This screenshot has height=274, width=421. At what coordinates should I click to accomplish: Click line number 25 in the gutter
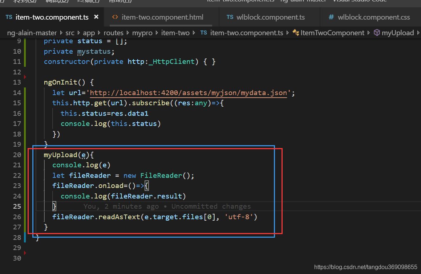17,206
